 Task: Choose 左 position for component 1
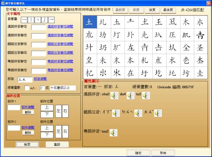tap(58, 111)
